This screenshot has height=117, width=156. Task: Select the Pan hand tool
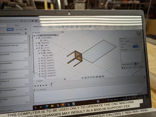coord(88,77)
